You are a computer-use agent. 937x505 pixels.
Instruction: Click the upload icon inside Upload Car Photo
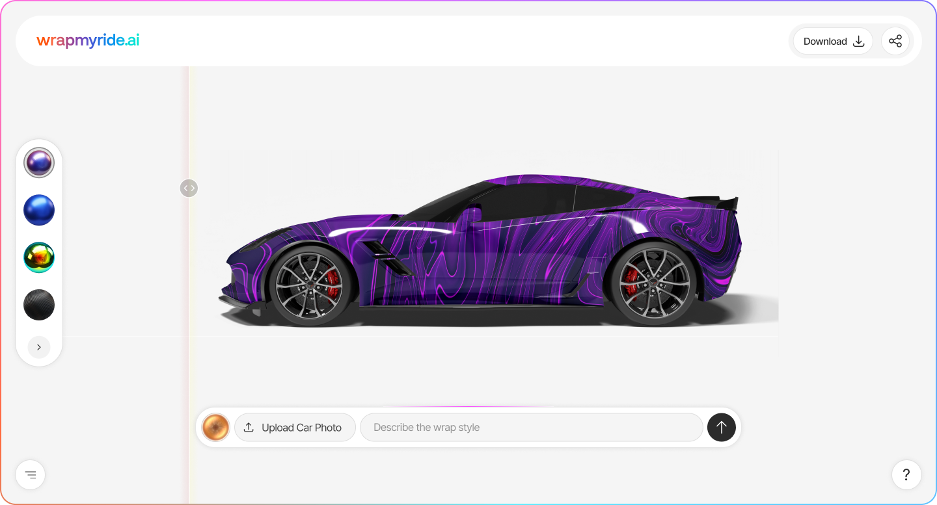(x=249, y=427)
